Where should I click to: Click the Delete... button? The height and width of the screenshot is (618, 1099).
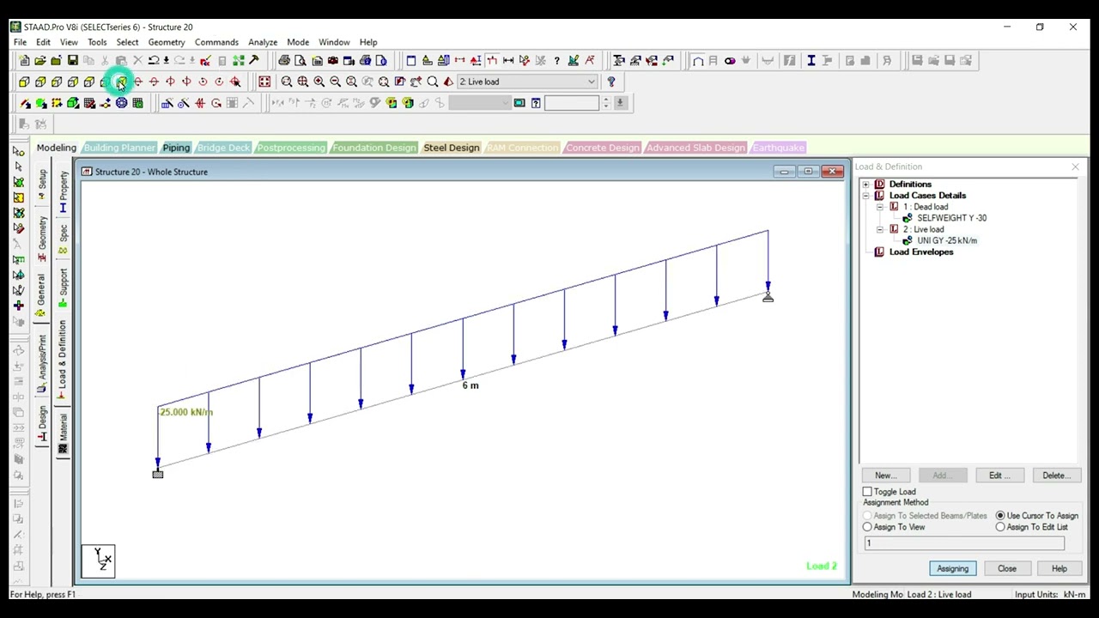(1056, 476)
